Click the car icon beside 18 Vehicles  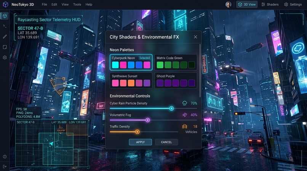click(x=185, y=127)
